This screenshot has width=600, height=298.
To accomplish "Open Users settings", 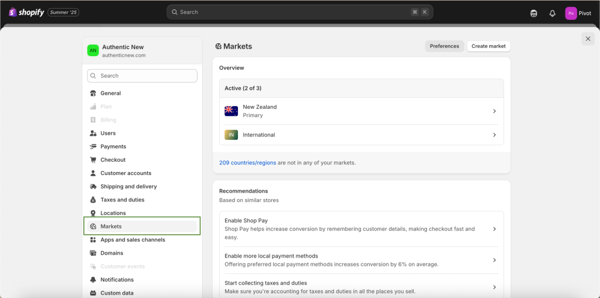I will click(x=142, y=133).
